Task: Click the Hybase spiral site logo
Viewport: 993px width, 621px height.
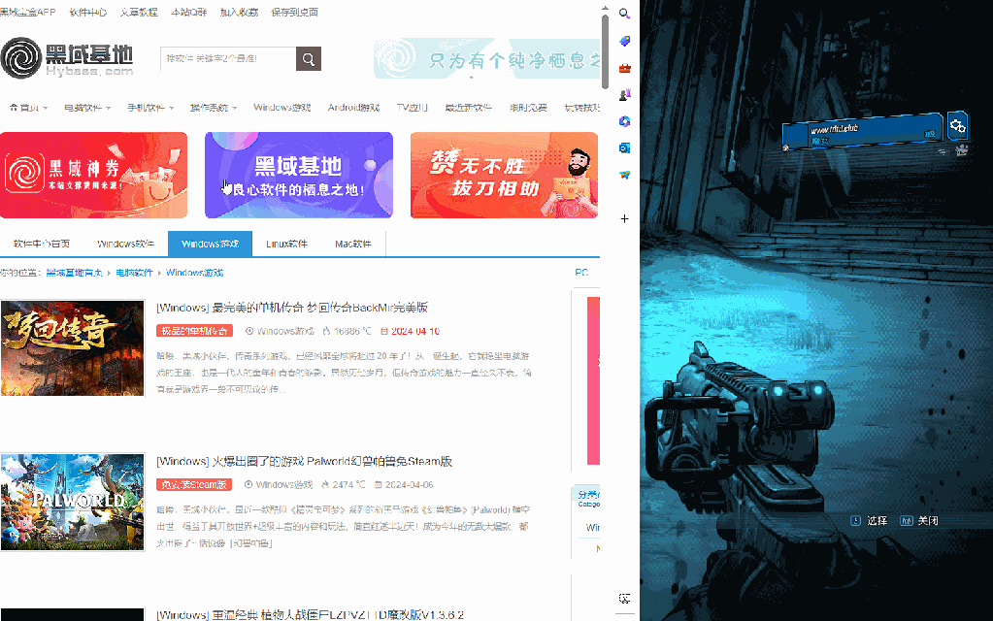Action: point(21,58)
